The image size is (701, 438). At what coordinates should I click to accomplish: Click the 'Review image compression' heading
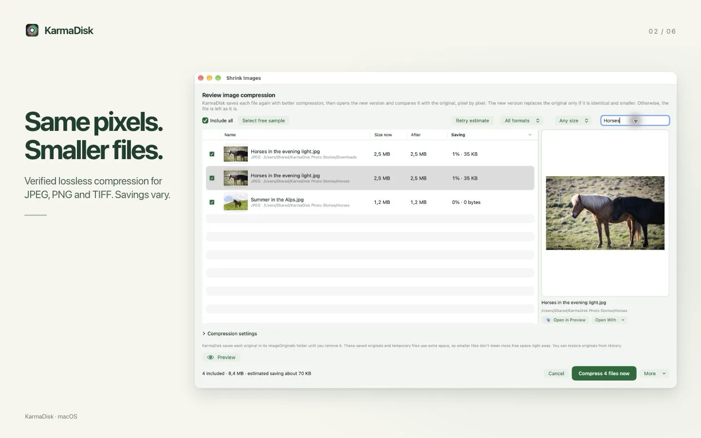pyautogui.click(x=239, y=95)
